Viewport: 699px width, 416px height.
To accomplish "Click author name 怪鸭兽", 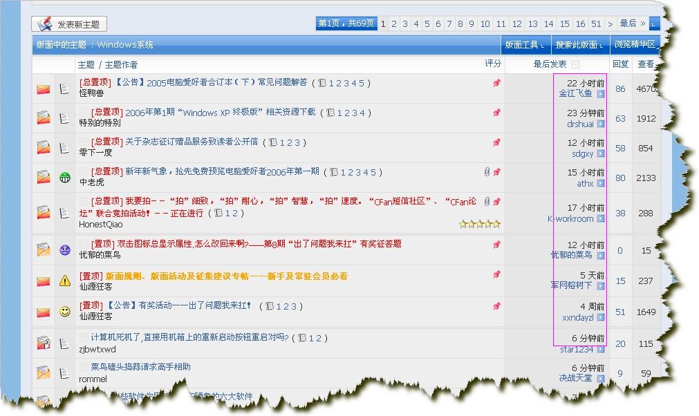I will (91, 93).
